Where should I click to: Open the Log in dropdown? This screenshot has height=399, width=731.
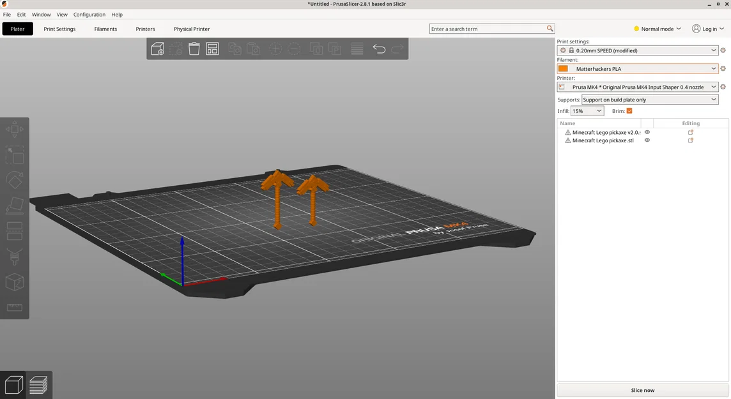[708, 29]
